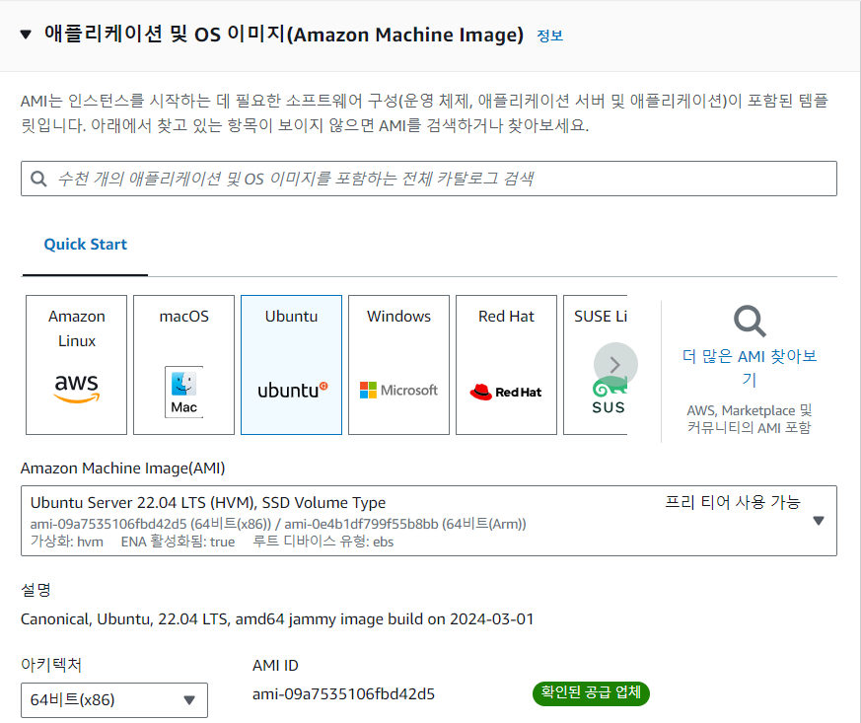Switch to the Quick Start tab
Image resolution: width=861 pixels, height=723 pixels.
pos(85,245)
